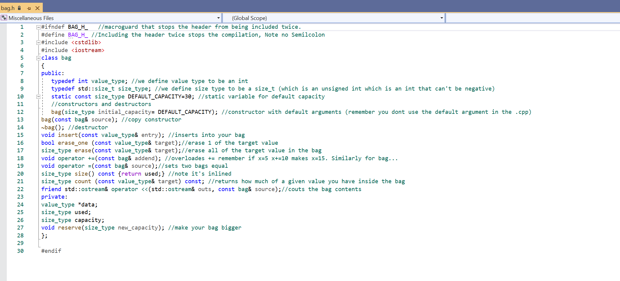Collapse the DEFAULT_CAPACITY region on line 10
Image resolution: width=620 pixels, height=281 pixels.
click(38, 96)
